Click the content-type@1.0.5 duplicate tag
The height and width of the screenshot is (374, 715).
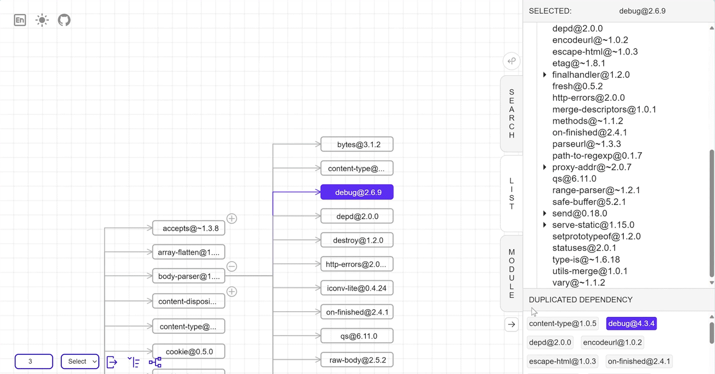click(x=563, y=324)
